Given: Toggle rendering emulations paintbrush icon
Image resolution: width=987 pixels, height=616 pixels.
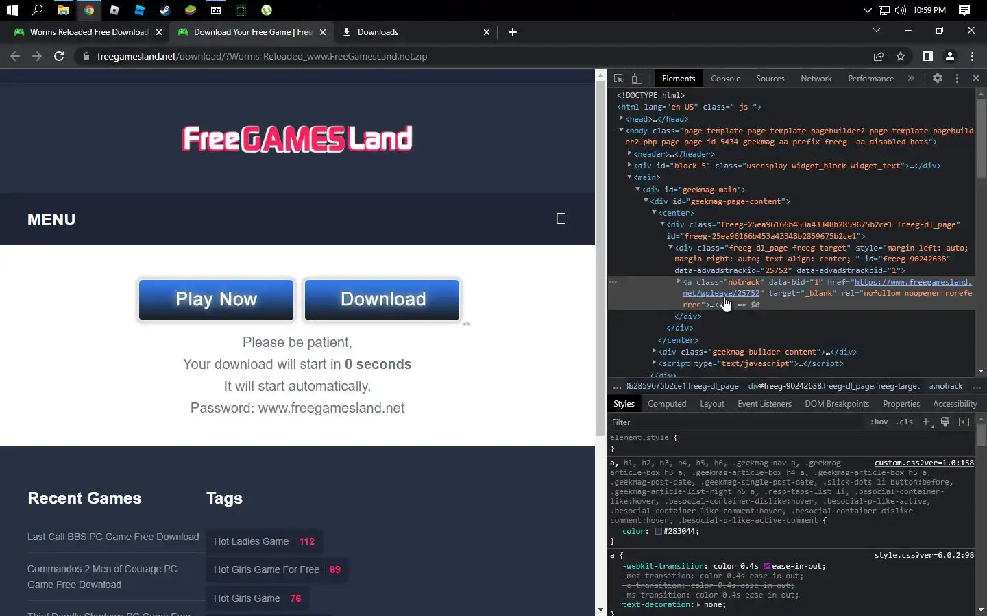Looking at the screenshot, I should click(x=945, y=422).
